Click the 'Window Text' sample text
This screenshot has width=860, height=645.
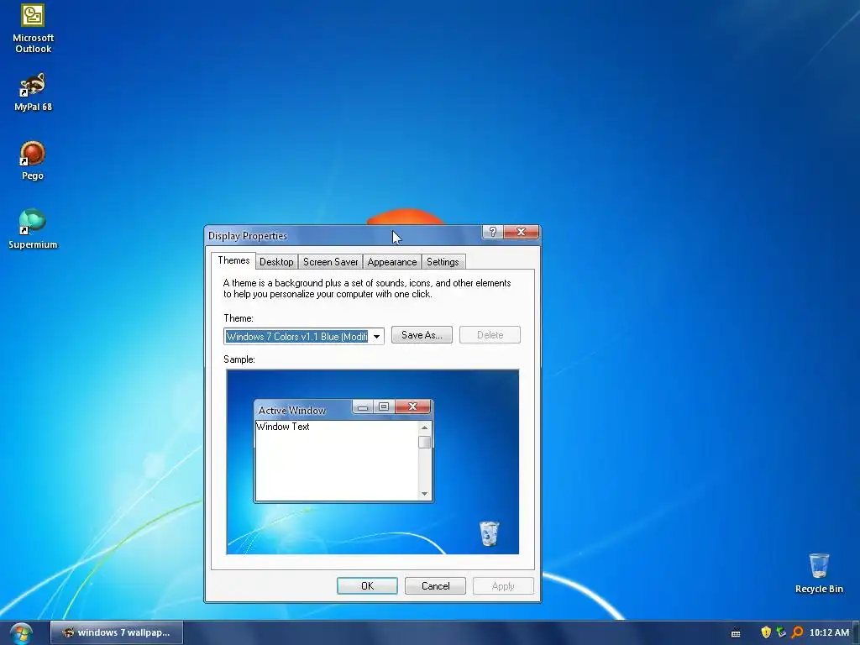coord(282,427)
